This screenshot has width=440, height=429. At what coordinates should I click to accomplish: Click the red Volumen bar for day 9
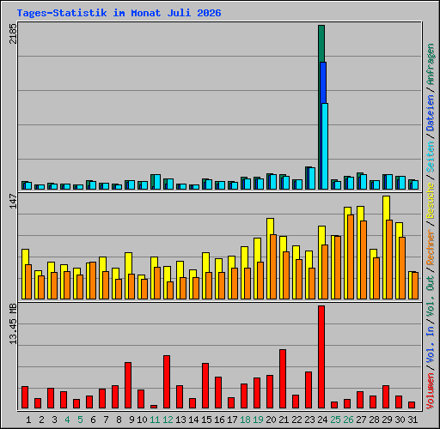[128, 385]
